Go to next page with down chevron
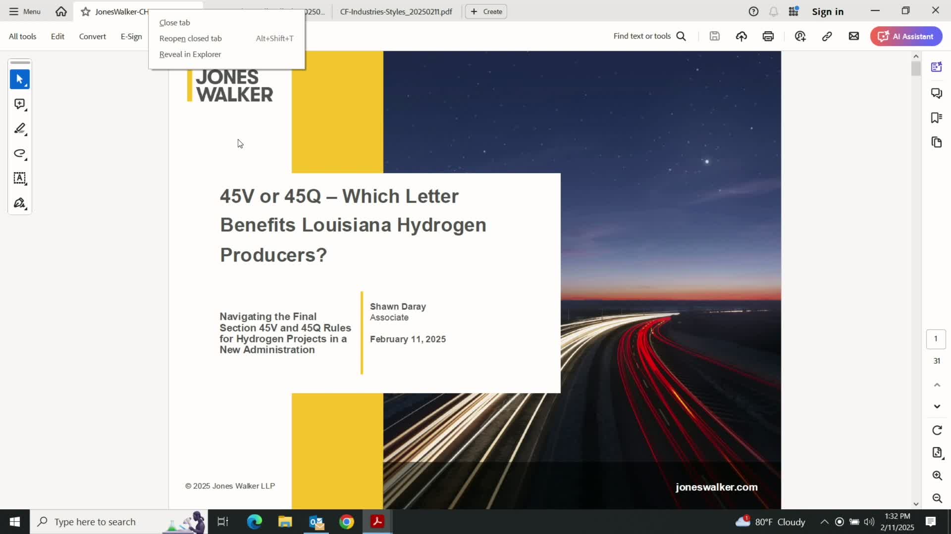Image resolution: width=951 pixels, height=534 pixels. (937, 406)
